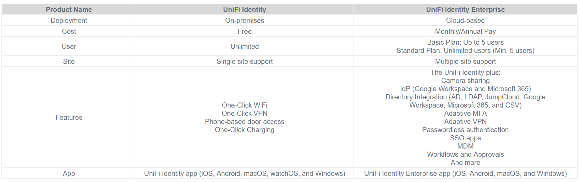Click the Phone-based door access text

pos(245,122)
